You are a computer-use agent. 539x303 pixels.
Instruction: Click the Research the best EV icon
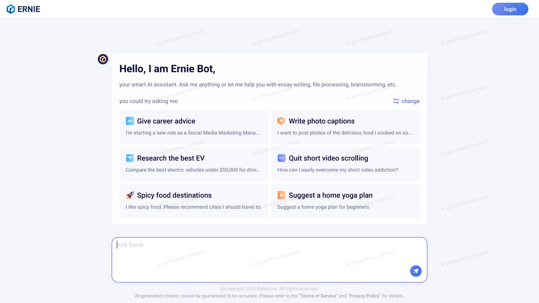(x=129, y=158)
